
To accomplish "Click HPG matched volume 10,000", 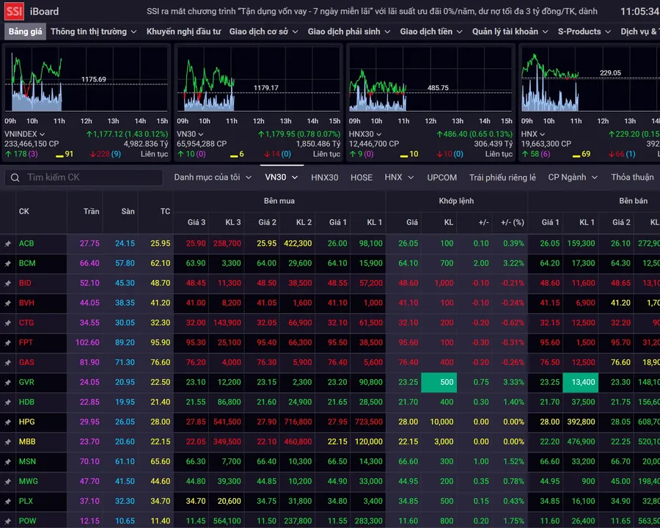I will click(x=441, y=422).
